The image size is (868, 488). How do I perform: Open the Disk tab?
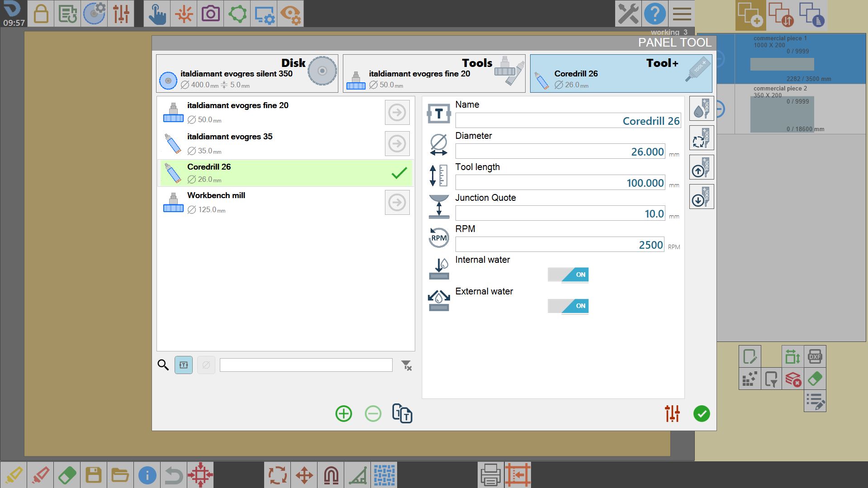pos(247,74)
